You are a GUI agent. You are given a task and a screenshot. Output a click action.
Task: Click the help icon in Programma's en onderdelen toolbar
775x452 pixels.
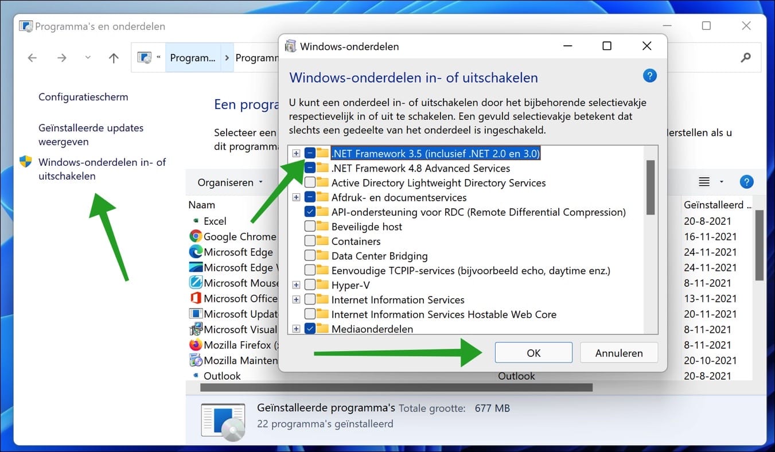(x=746, y=182)
